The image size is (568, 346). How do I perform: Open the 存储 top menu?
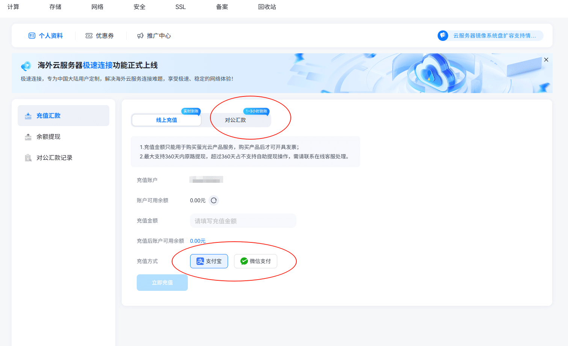(x=55, y=7)
